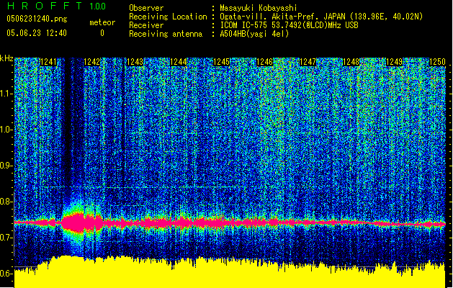Select the meteor count value 0
This screenshot has width=453, height=288.
102,33
